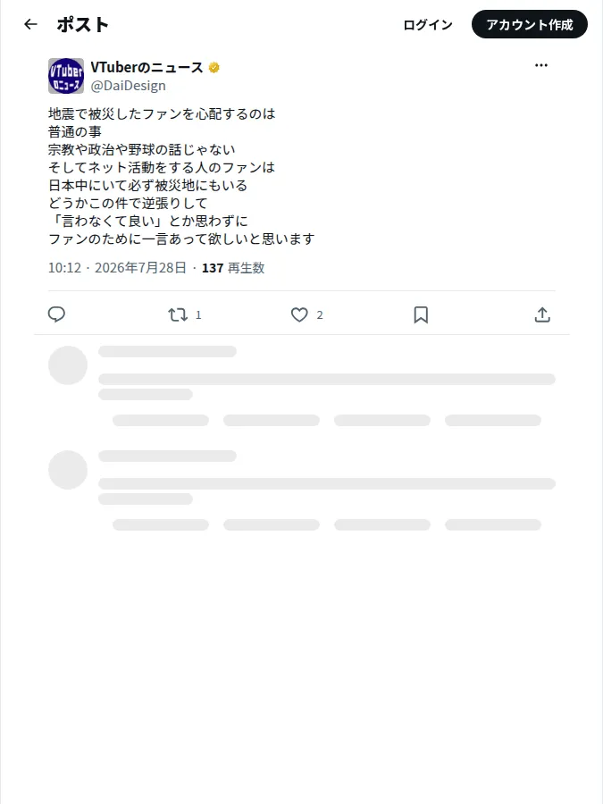The width and height of the screenshot is (603, 804).
Task: Open the three-dot more options menu
Action: click(541, 65)
